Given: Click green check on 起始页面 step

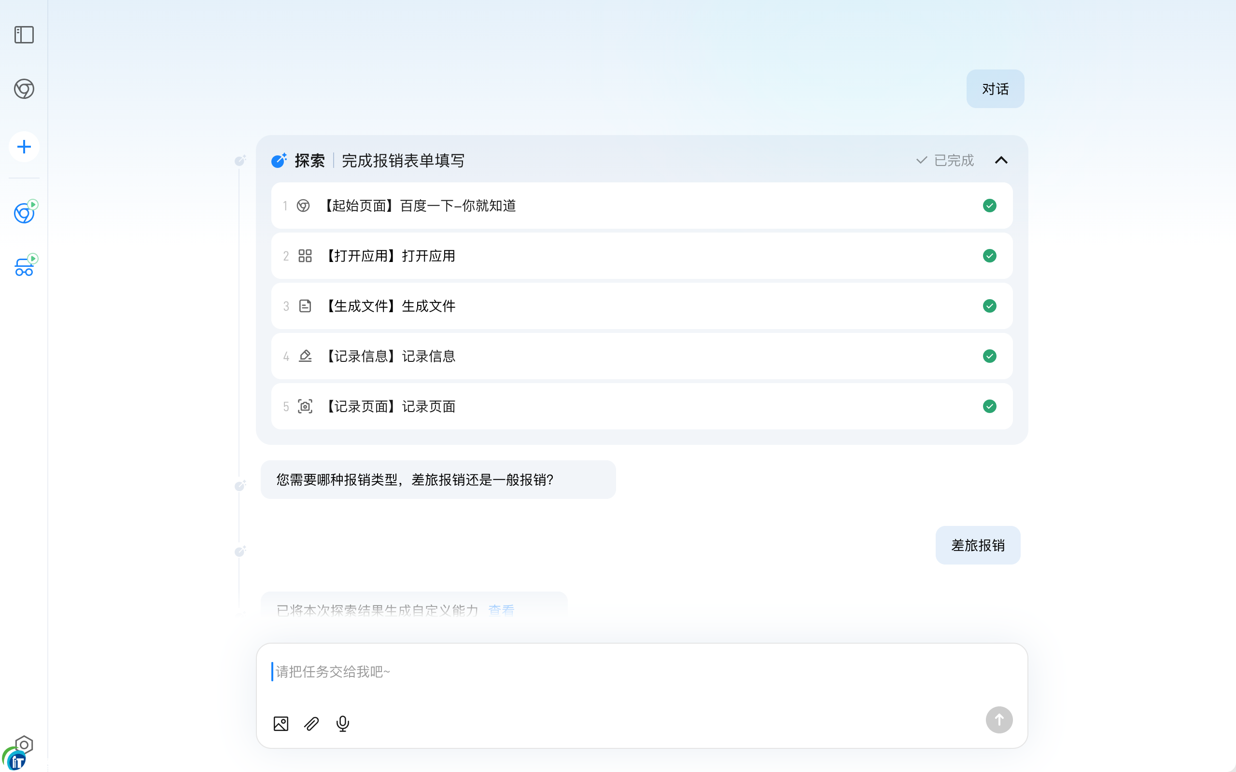Looking at the screenshot, I should 989,206.
